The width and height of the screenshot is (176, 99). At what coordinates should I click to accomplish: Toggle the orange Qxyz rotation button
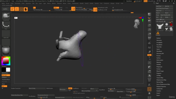[x=149, y=55]
